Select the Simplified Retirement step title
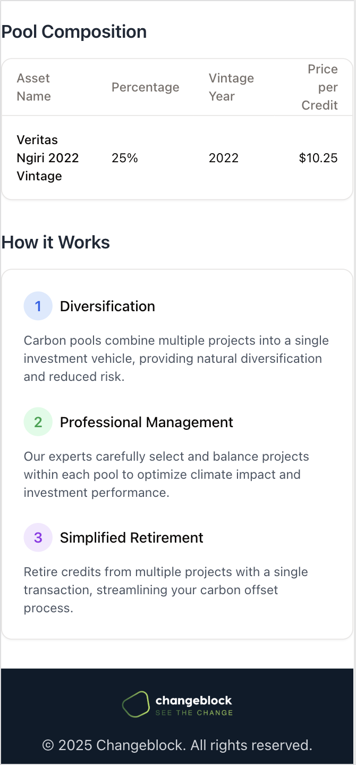 (x=132, y=538)
